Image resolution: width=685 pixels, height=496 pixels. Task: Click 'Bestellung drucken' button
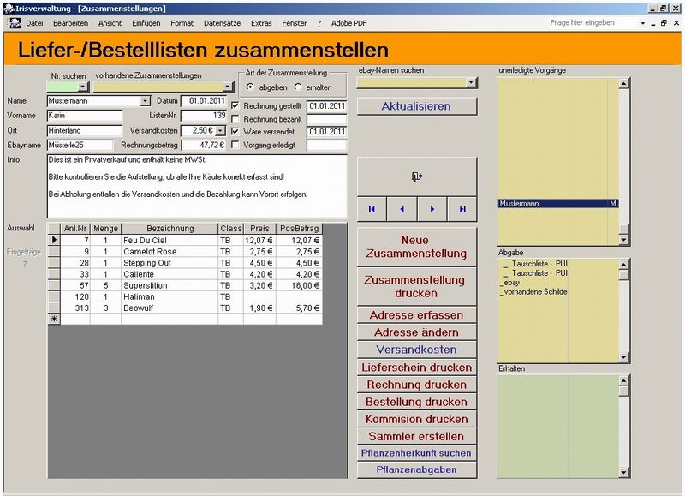click(417, 402)
